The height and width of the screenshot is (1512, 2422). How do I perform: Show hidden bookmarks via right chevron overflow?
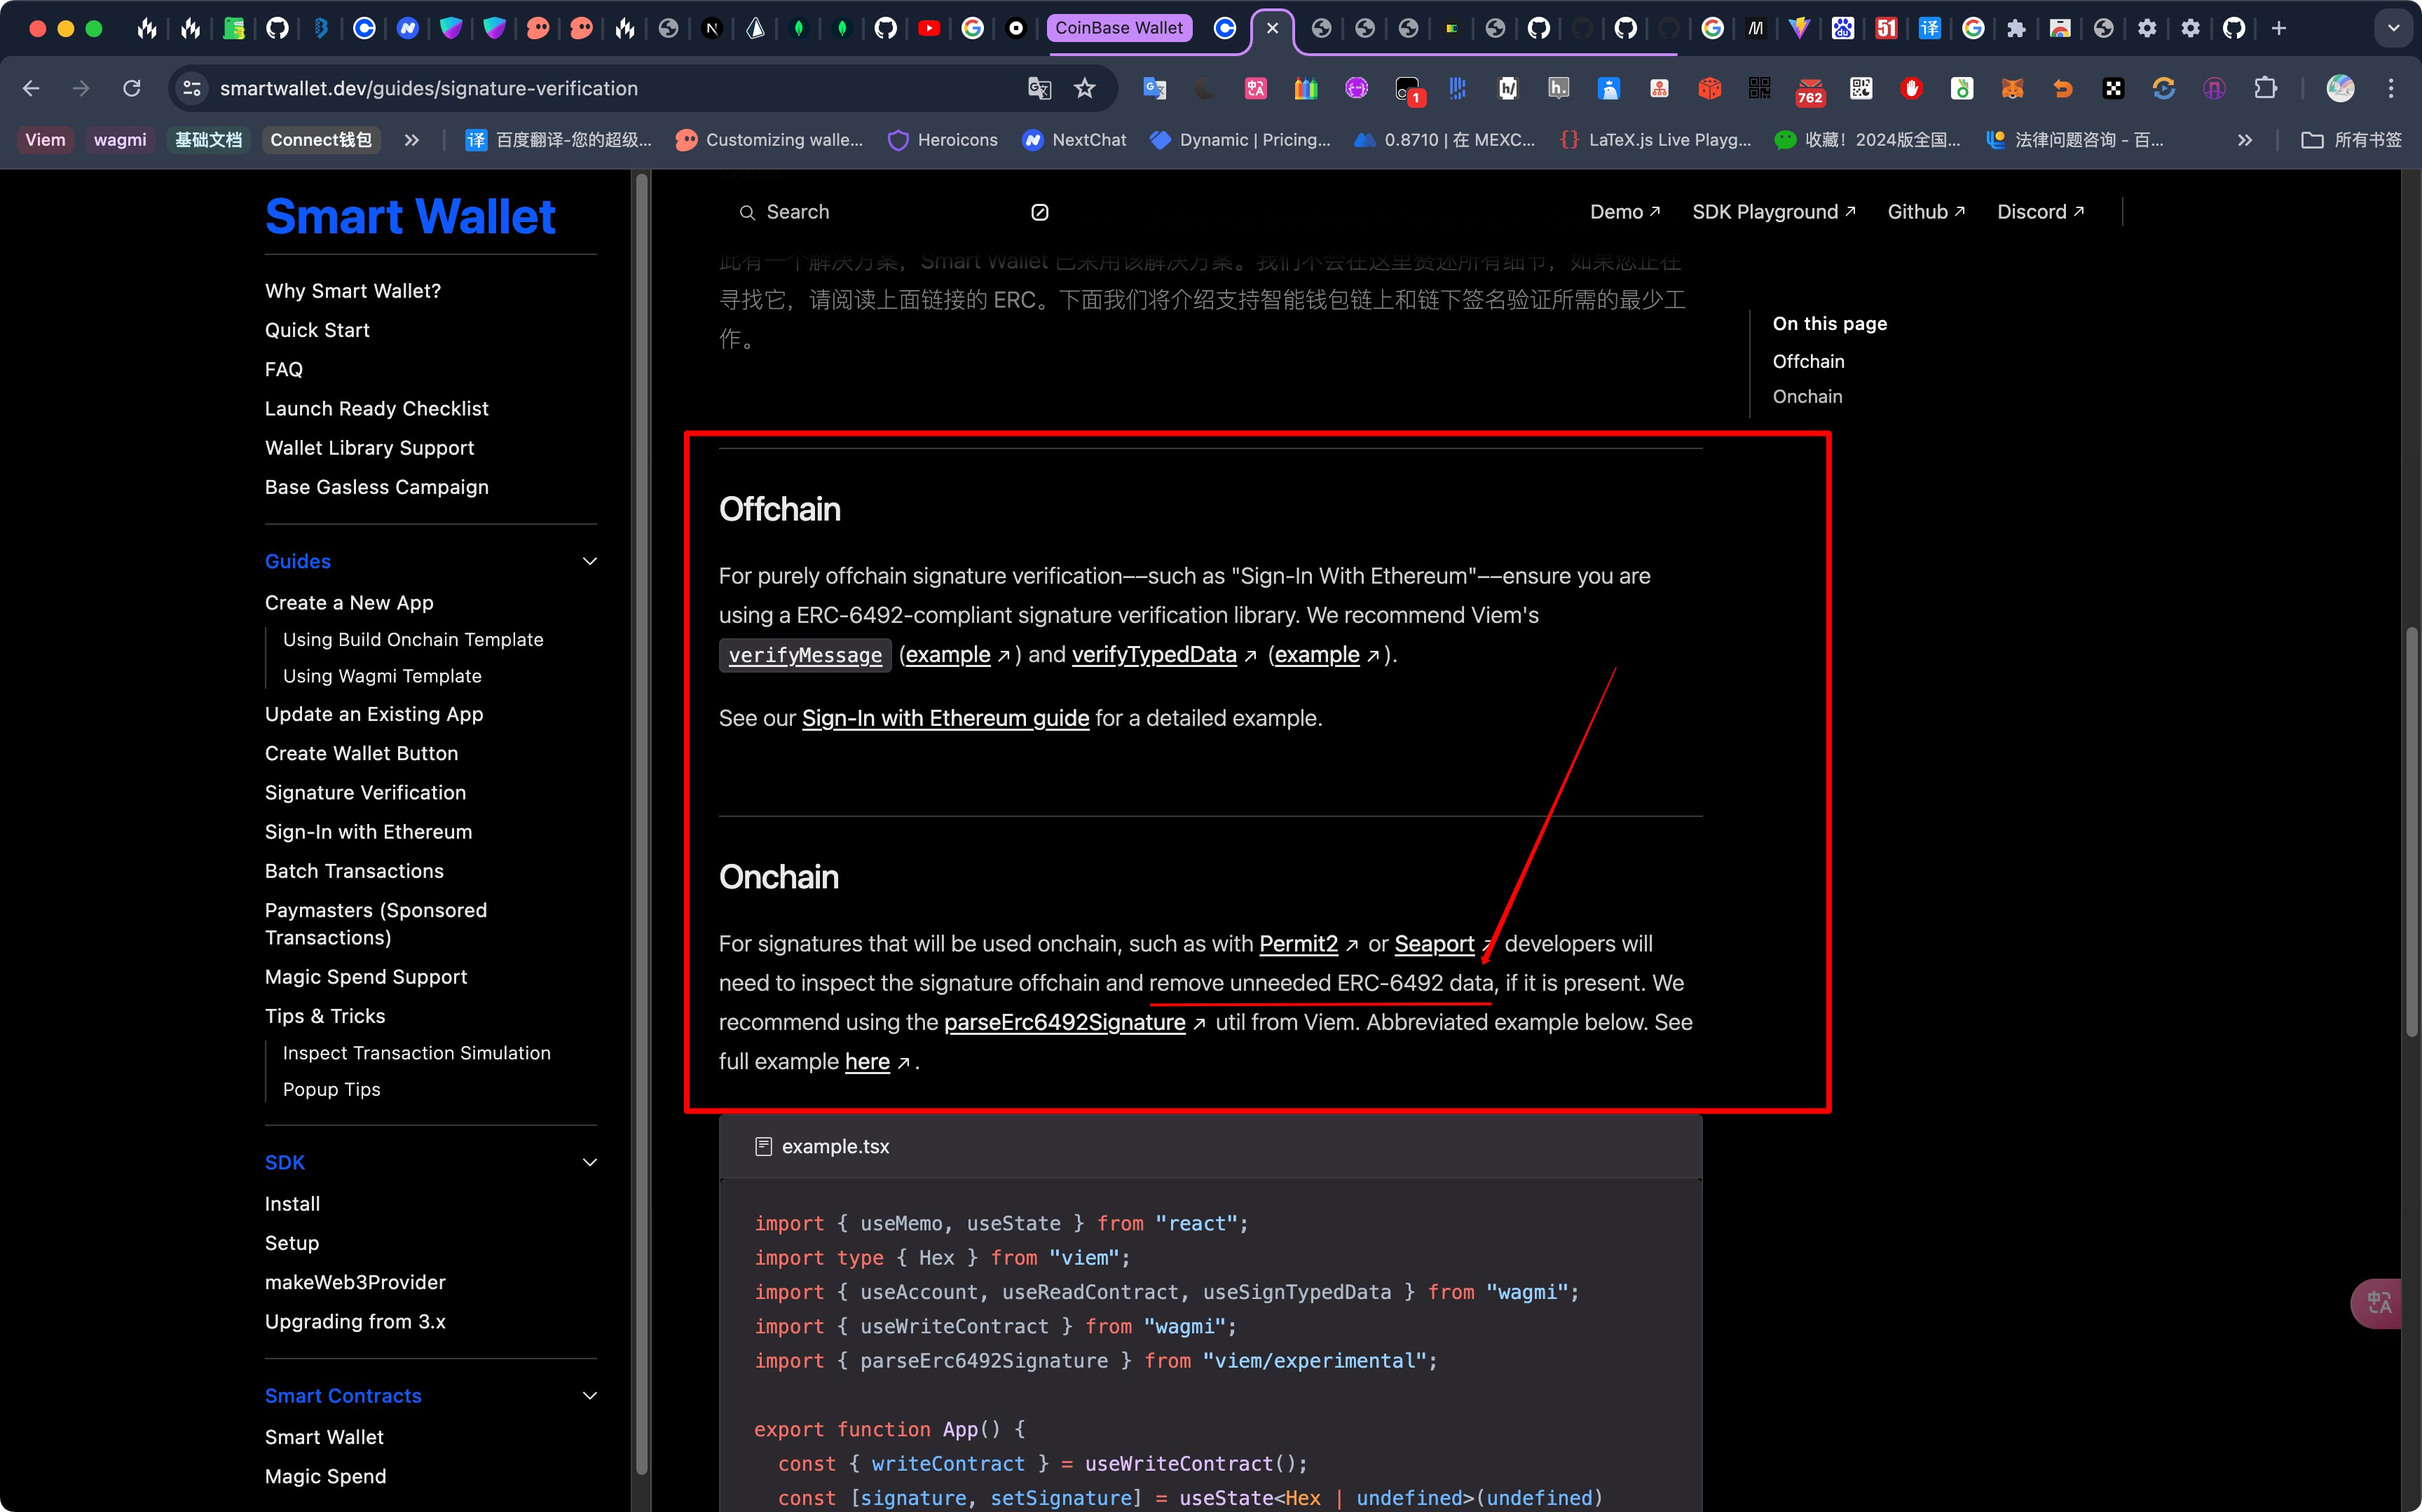click(x=2245, y=140)
